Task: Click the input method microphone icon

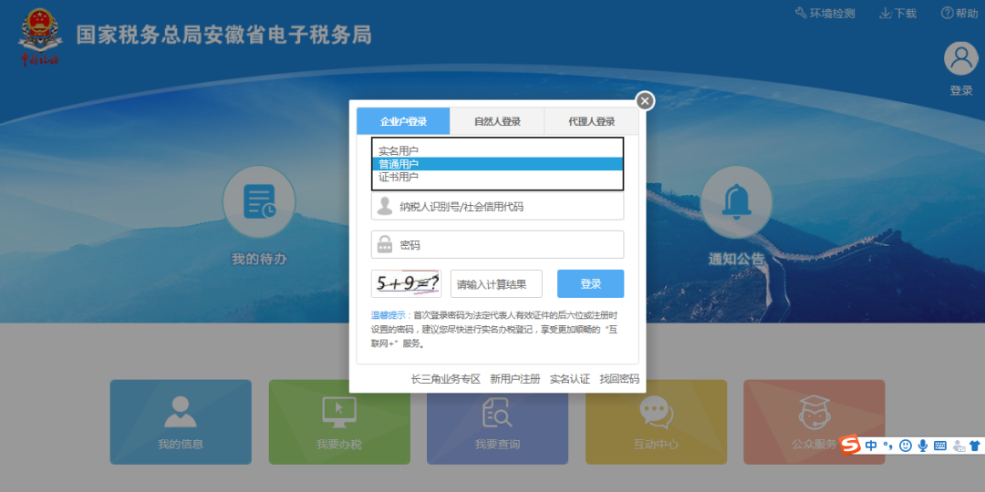Action: point(922,446)
